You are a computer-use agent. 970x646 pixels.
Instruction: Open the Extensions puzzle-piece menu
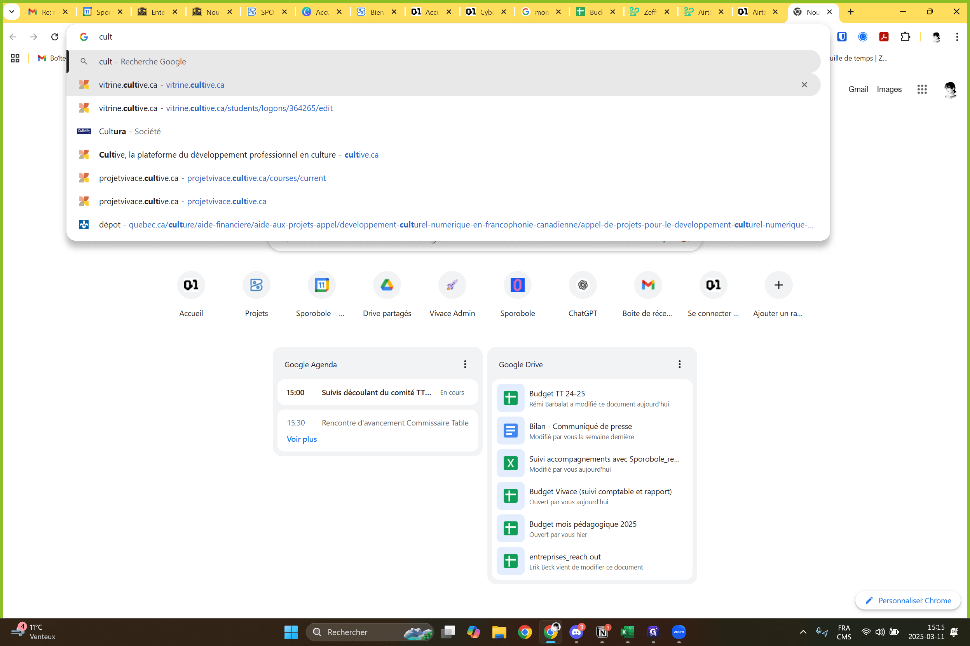click(905, 36)
